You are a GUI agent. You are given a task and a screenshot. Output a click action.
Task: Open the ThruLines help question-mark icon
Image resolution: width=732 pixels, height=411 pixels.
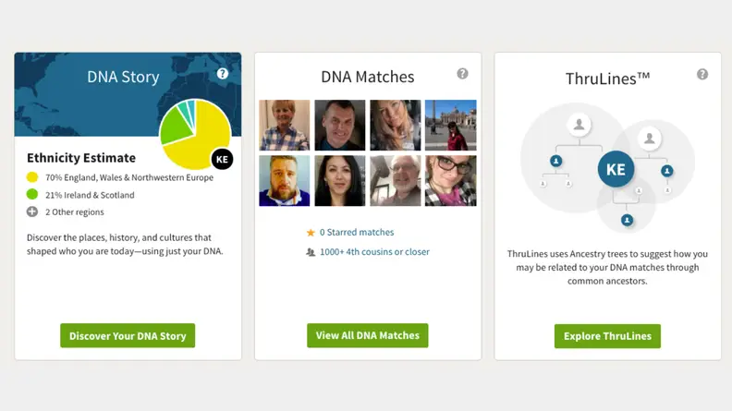[702, 74]
